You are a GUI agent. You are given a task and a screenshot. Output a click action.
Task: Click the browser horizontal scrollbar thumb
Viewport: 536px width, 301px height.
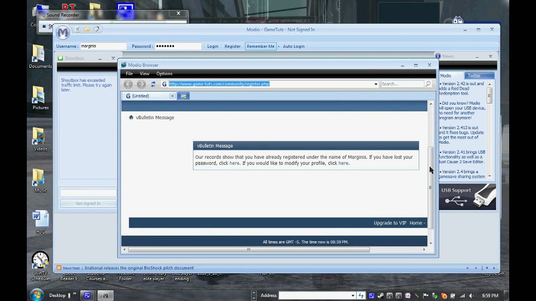[249, 250]
